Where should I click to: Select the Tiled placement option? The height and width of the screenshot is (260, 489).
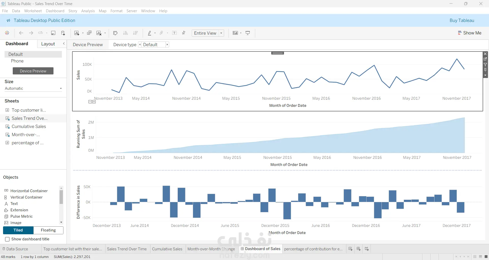pyautogui.click(x=18, y=230)
